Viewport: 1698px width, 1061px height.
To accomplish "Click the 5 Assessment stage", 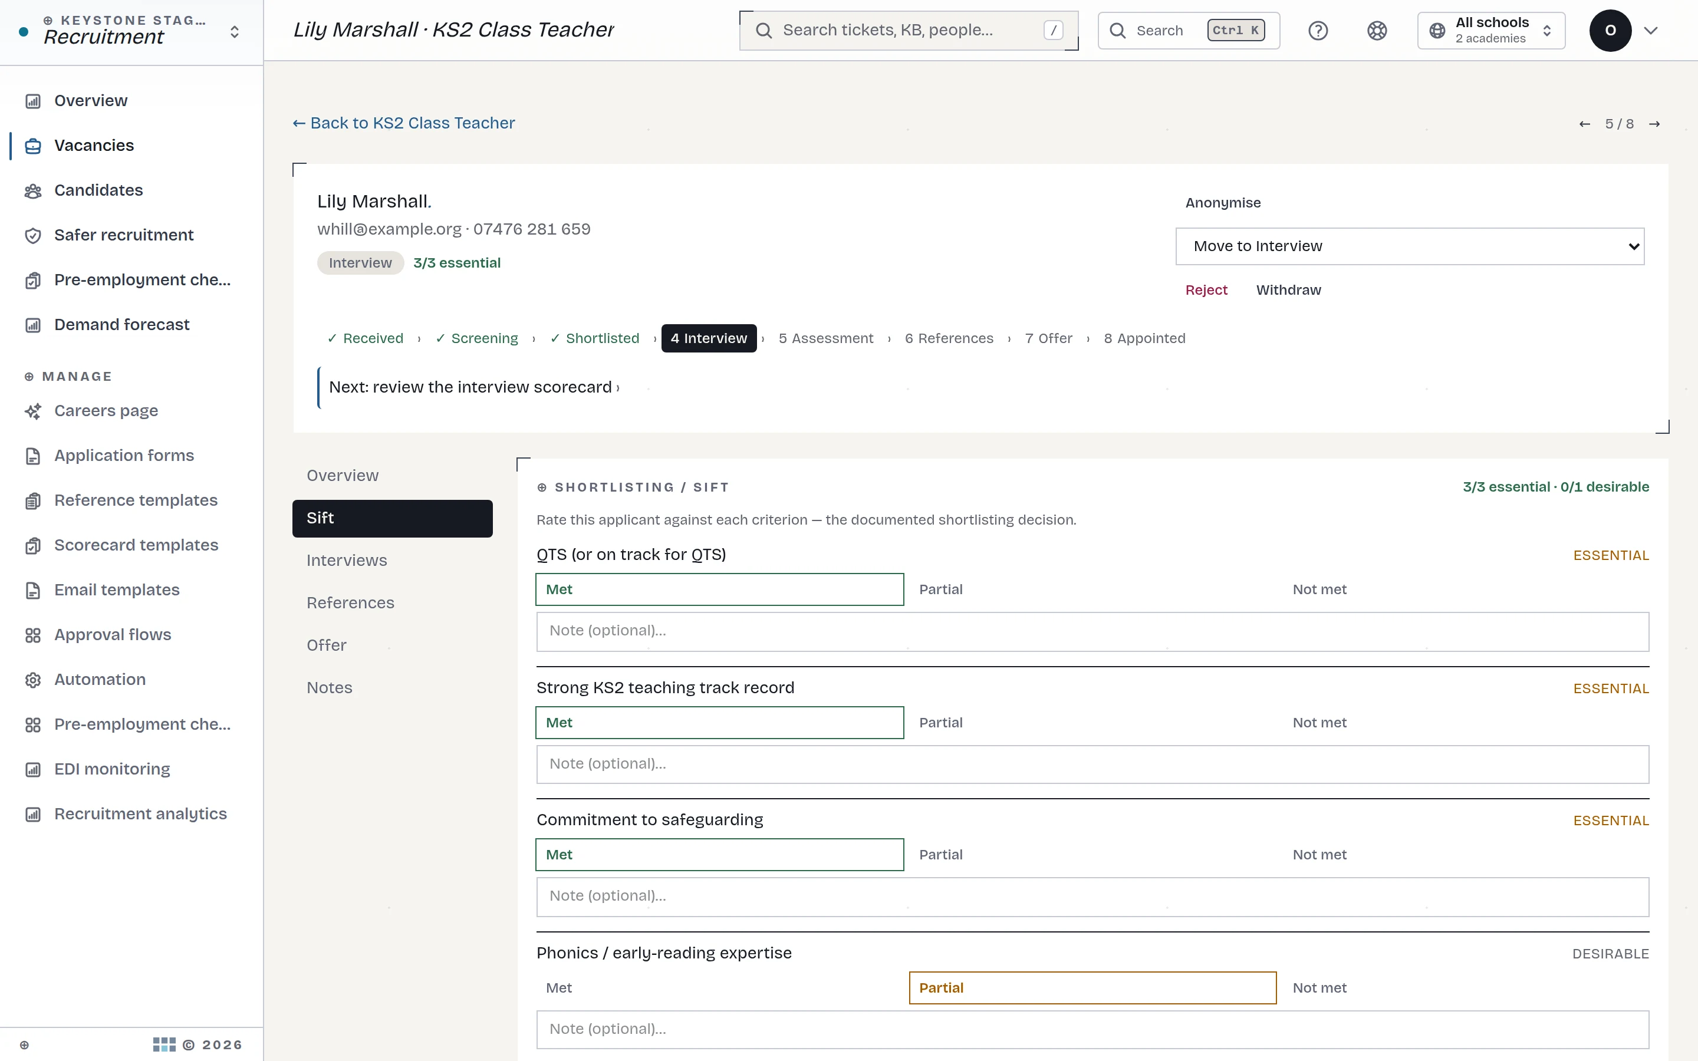I will (826, 339).
